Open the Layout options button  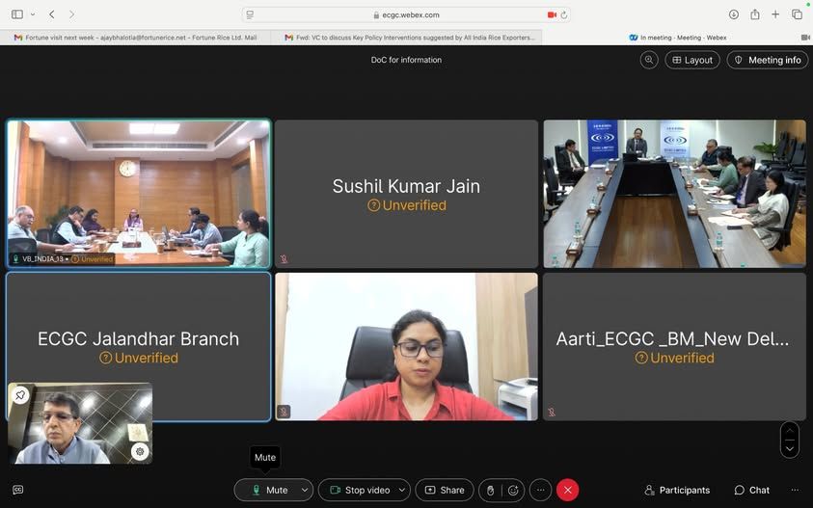pyautogui.click(x=692, y=60)
